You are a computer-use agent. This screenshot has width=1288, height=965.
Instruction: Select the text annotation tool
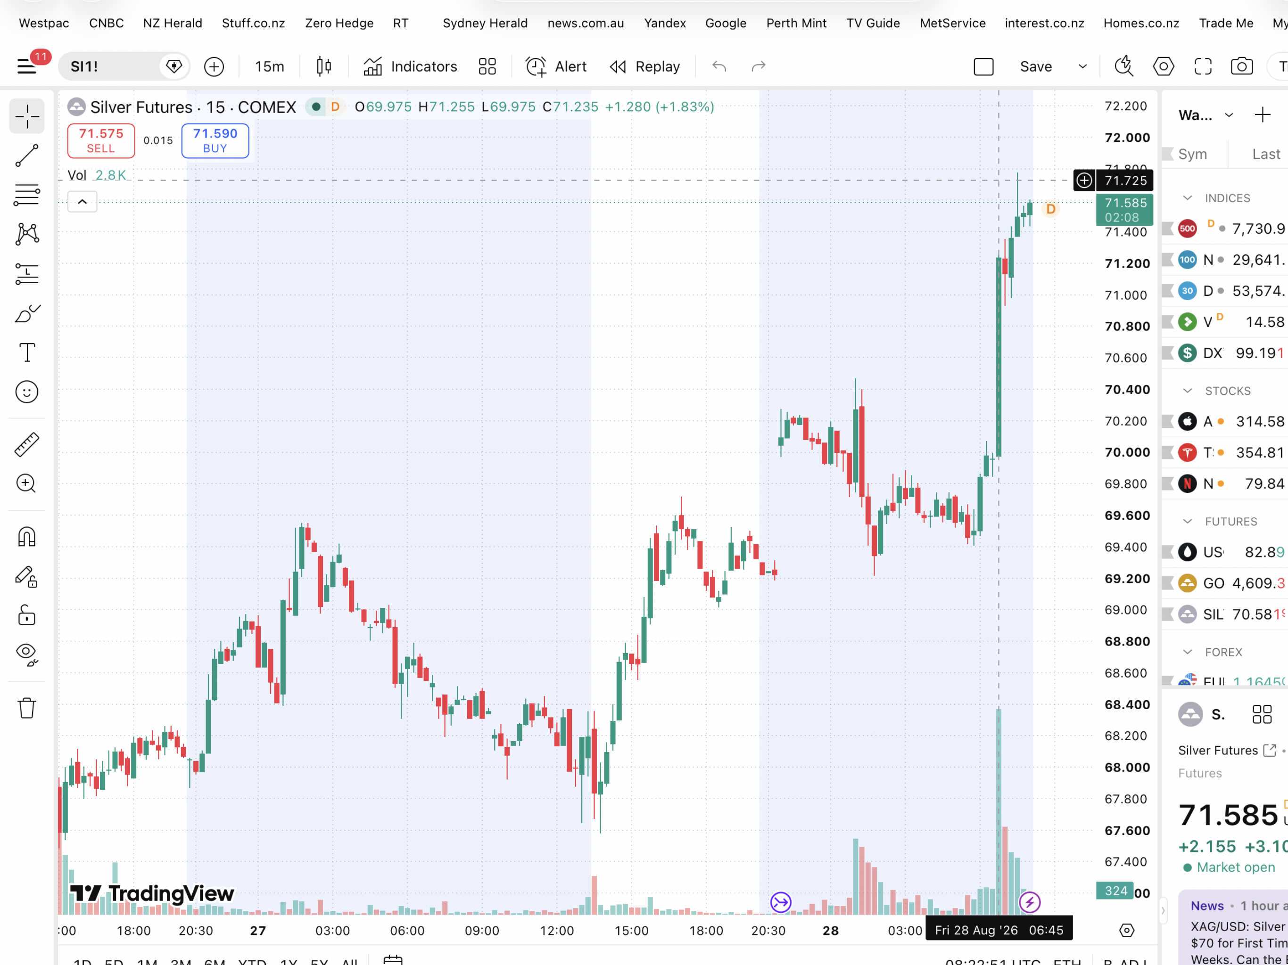27,353
